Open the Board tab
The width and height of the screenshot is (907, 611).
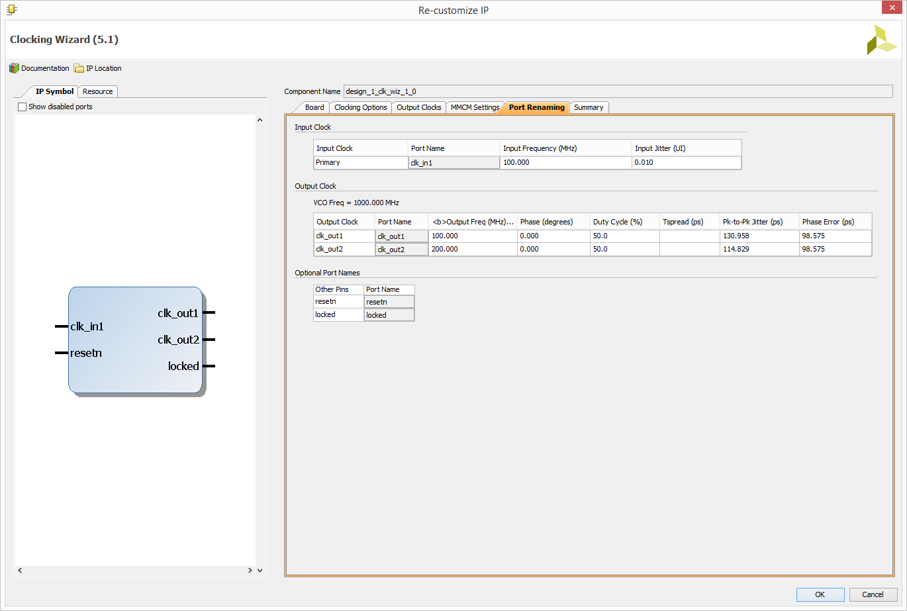point(314,107)
